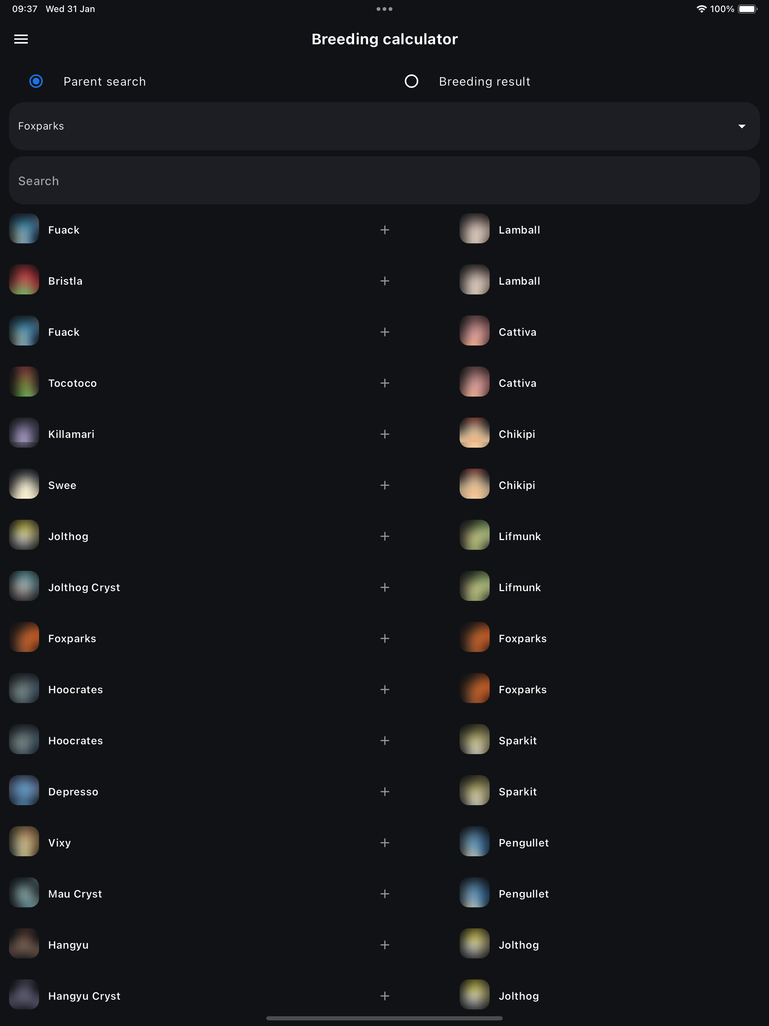Click the plus icon beside Swee

click(x=384, y=485)
